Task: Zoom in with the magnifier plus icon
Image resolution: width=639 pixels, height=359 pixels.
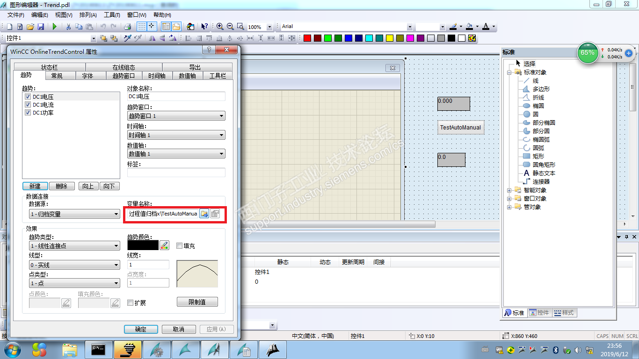Action: click(220, 27)
